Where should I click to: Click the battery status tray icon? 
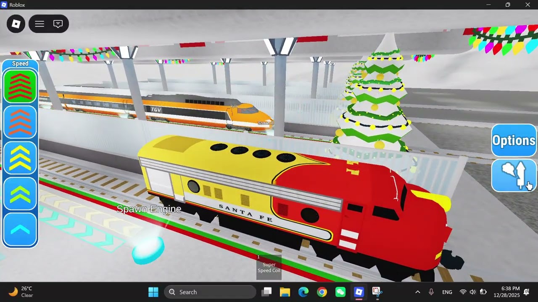483,292
